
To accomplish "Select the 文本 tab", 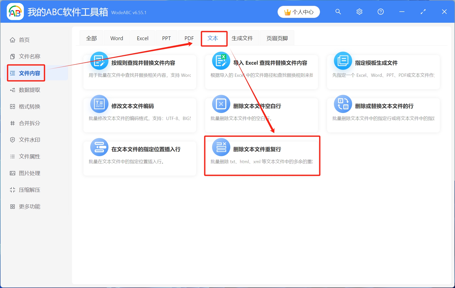I will pyautogui.click(x=213, y=38).
